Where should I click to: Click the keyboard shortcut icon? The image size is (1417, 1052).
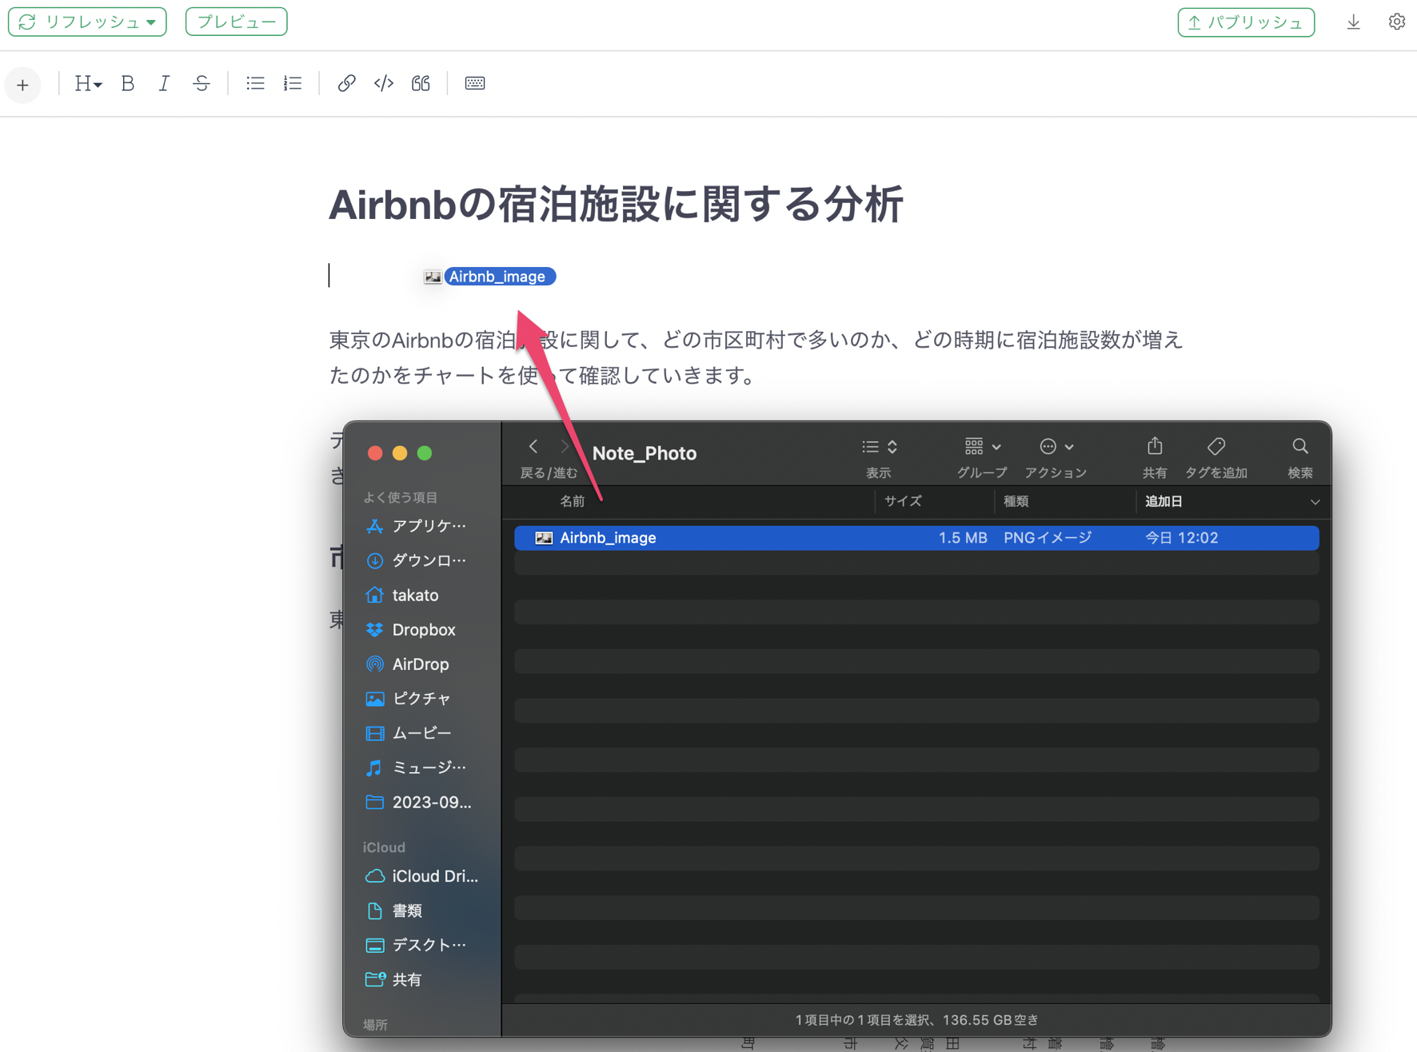pyautogui.click(x=475, y=83)
